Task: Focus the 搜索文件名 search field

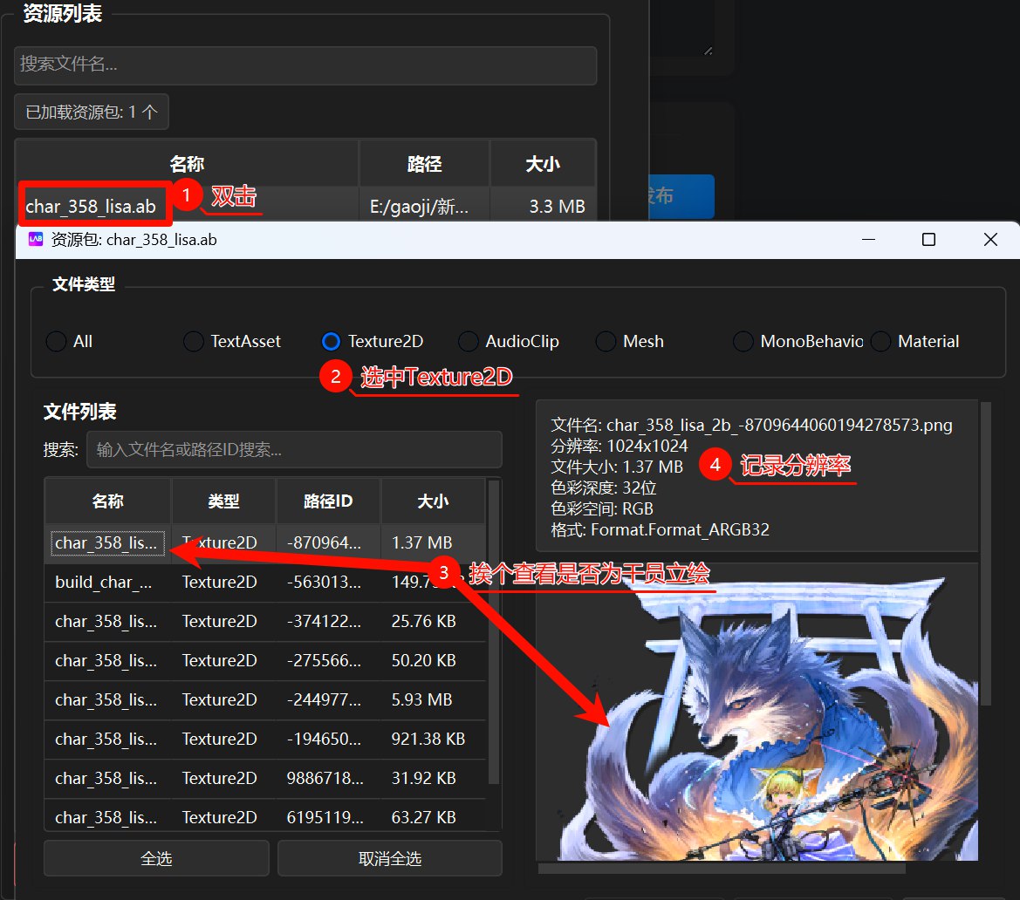Action: coord(305,65)
